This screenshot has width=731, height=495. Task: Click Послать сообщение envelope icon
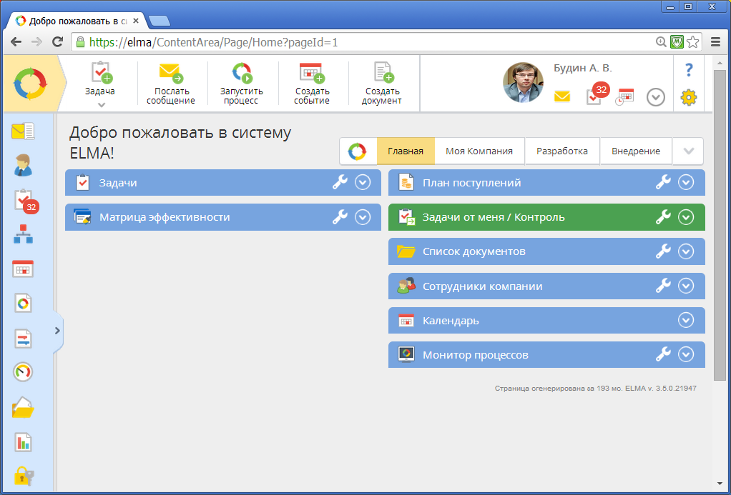[171, 73]
